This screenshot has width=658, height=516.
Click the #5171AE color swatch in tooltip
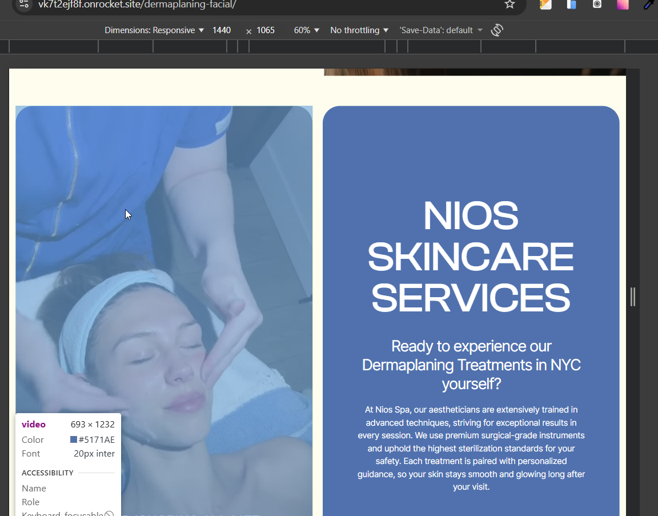coord(74,439)
